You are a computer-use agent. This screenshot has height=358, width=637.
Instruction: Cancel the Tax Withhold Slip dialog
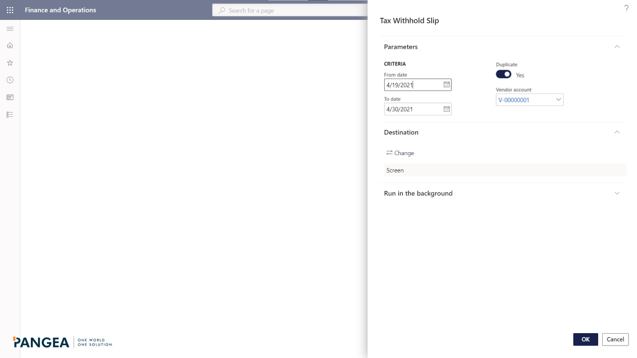615,340
